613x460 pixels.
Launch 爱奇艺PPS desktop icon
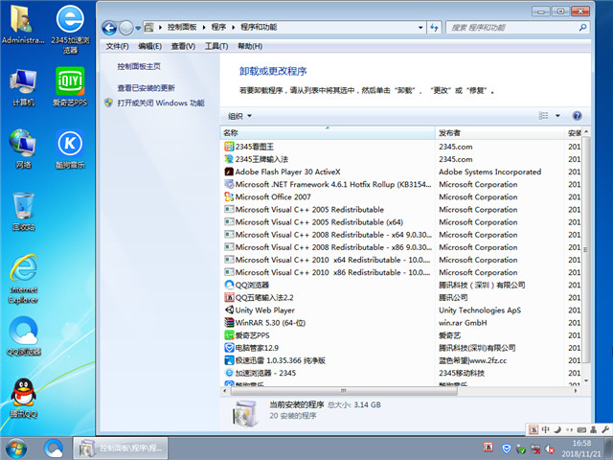(70, 87)
